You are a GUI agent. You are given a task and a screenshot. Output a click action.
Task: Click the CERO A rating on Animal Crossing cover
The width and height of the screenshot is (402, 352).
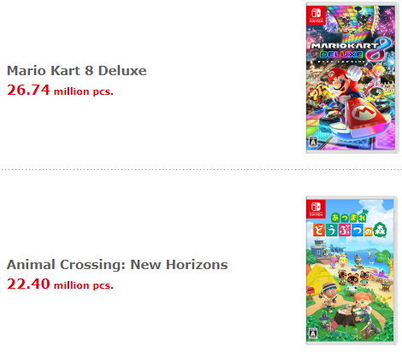click(x=313, y=333)
